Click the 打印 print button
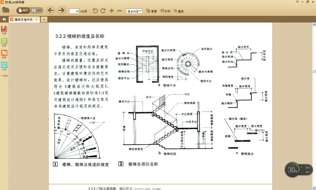 tap(166, 11)
